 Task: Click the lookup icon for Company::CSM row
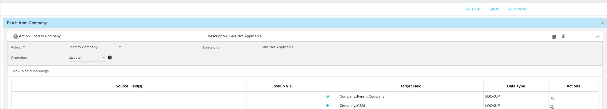click(552, 107)
